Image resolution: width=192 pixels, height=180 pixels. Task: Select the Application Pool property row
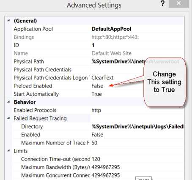(98, 29)
